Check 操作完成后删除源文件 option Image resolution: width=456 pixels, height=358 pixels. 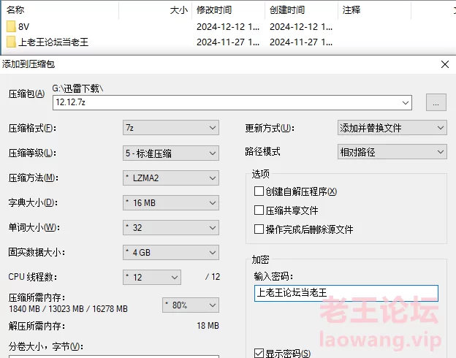(x=259, y=229)
